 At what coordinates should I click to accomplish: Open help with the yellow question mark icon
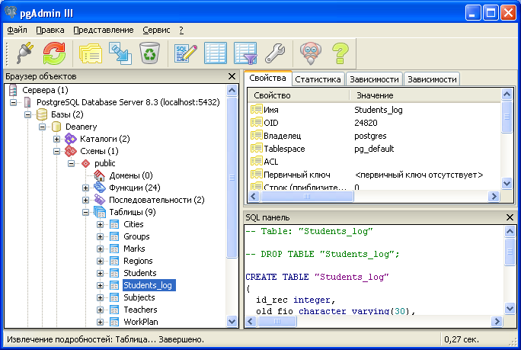tap(340, 53)
